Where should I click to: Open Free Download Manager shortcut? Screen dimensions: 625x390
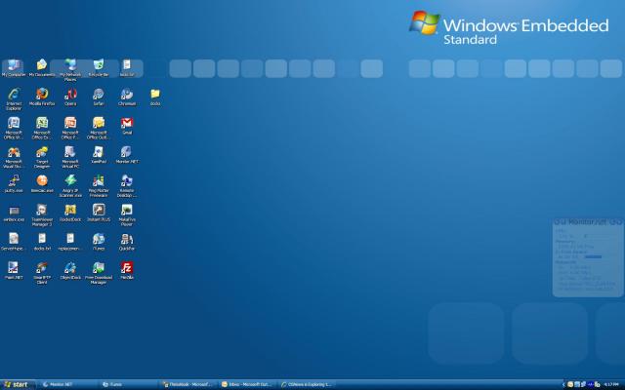point(99,273)
